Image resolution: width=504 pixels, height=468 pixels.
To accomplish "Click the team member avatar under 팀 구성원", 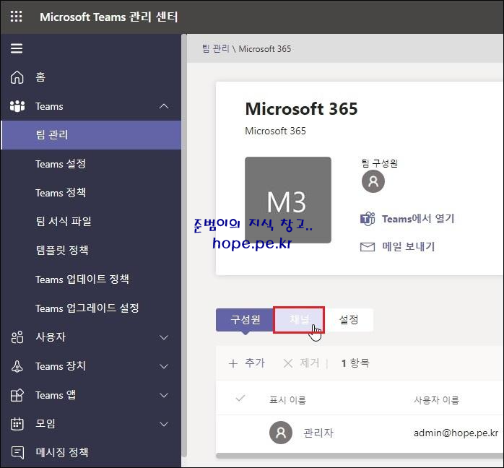I will tap(373, 181).
